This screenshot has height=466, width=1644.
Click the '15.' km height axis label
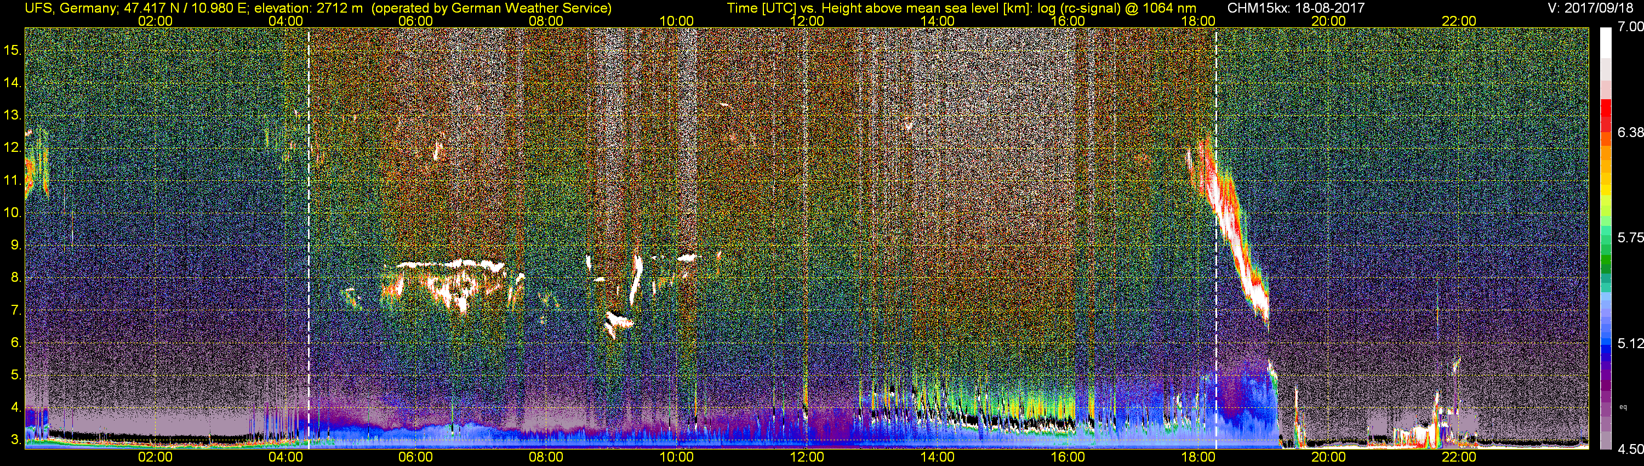click(13, 50)
